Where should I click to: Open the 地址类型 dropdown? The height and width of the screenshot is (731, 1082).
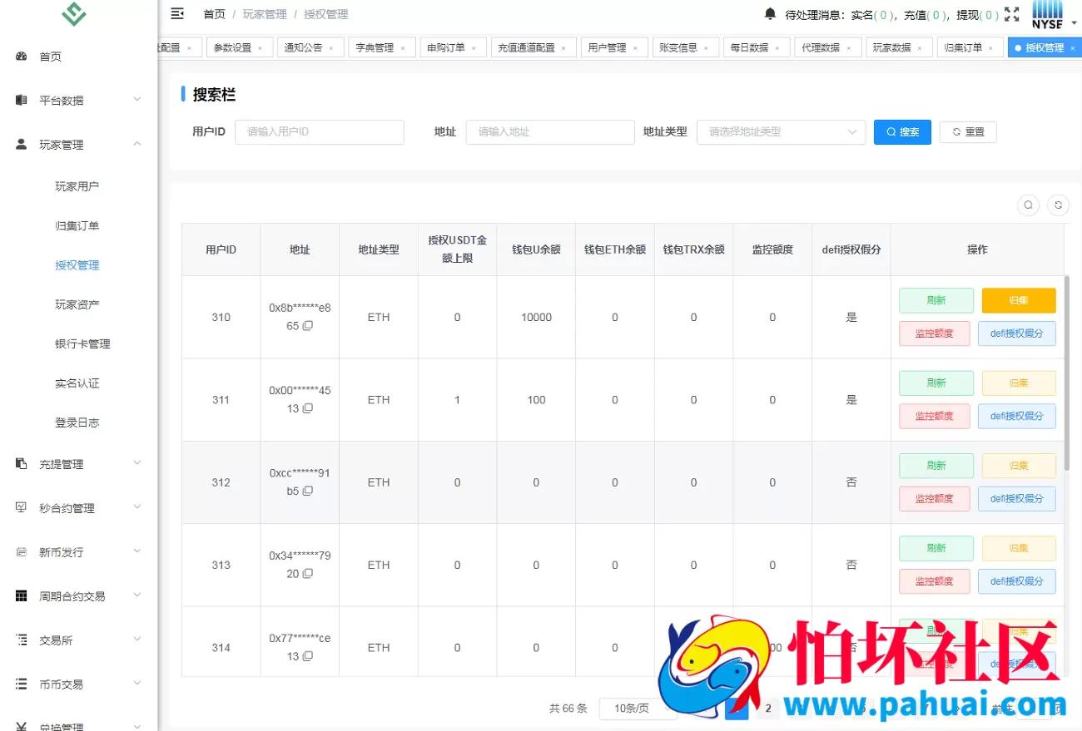(x=781, y=131)
